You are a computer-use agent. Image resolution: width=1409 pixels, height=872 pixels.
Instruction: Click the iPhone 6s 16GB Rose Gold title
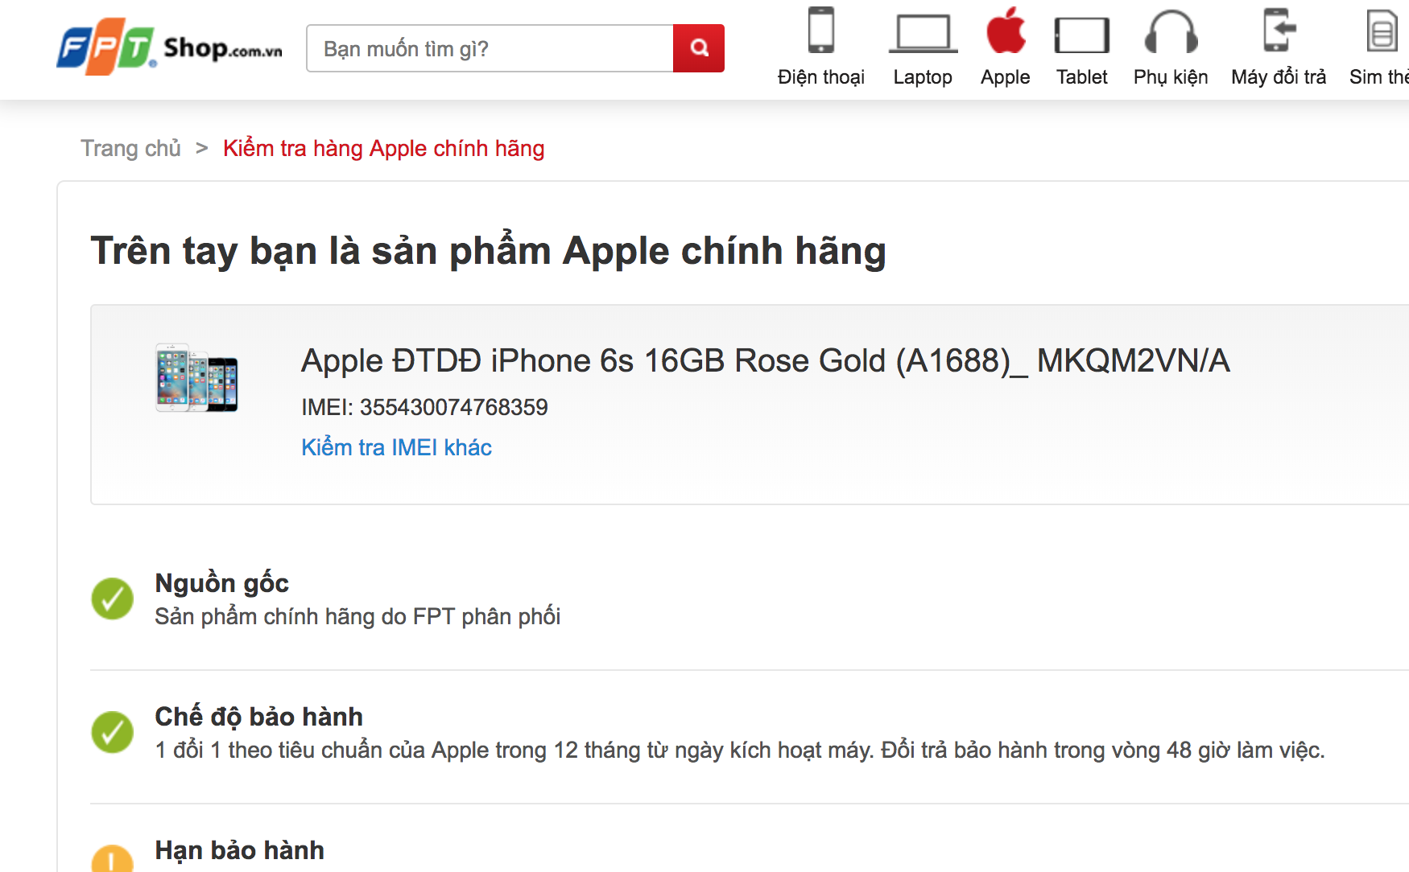pos(765,361)
